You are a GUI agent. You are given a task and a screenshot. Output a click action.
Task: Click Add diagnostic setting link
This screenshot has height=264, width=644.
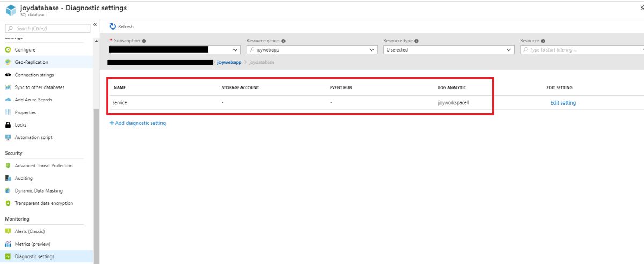(138, 123)
